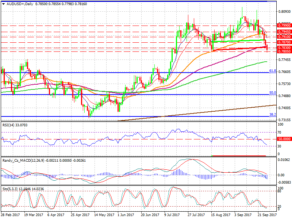Select the 0.79450 red price label
Image resolution: width=292 pixels, height=219 pixels.
284,32
